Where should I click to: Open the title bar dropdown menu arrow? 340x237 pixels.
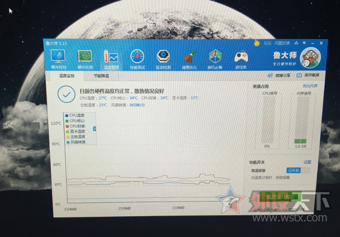click(304, 43)
